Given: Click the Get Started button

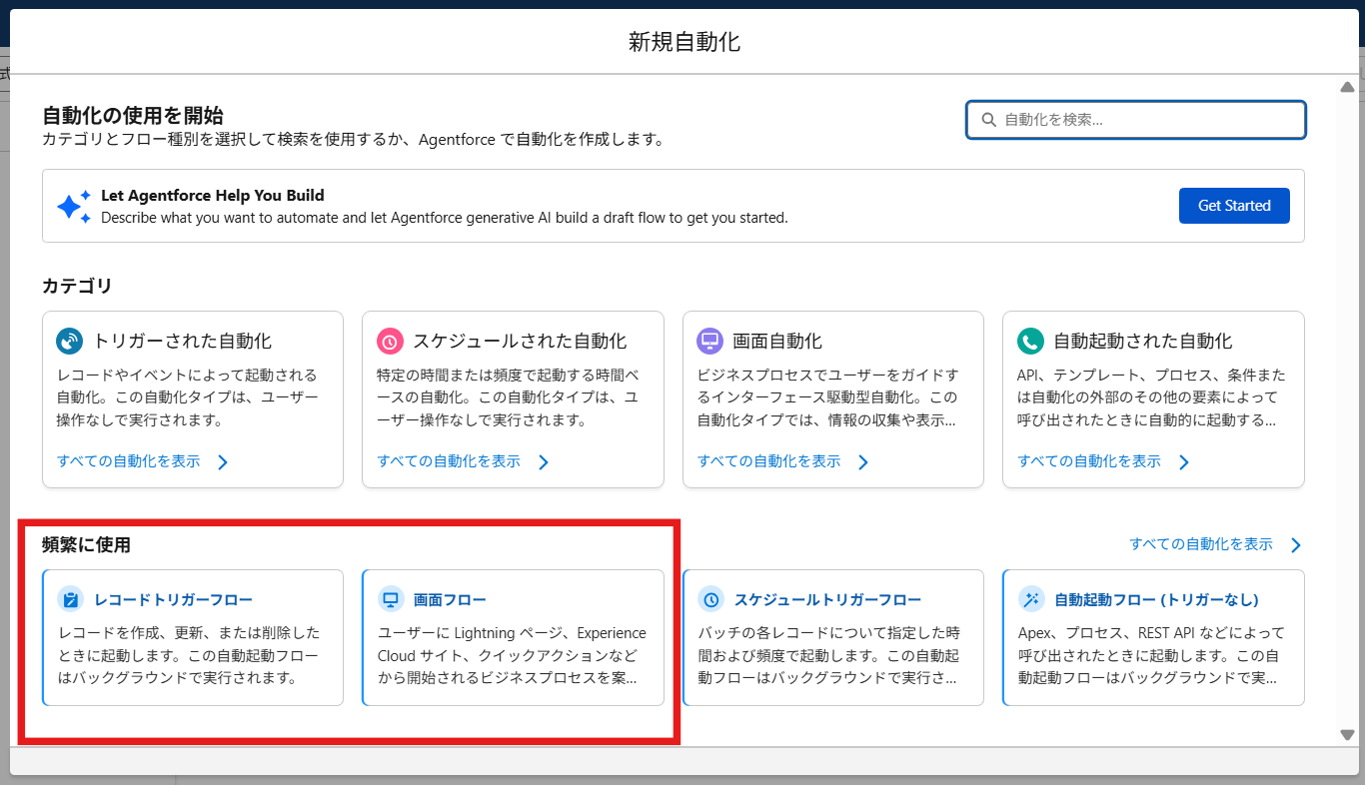Looking at the screenshot, I should click(1234, 205).
